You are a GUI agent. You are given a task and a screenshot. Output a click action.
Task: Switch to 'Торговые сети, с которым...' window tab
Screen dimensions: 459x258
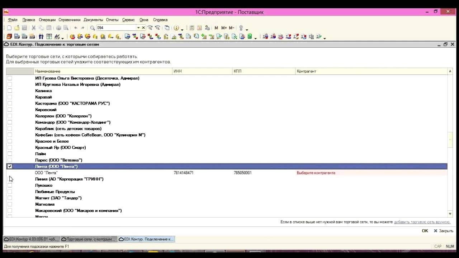pyautogui.click(x=89, y=239)
